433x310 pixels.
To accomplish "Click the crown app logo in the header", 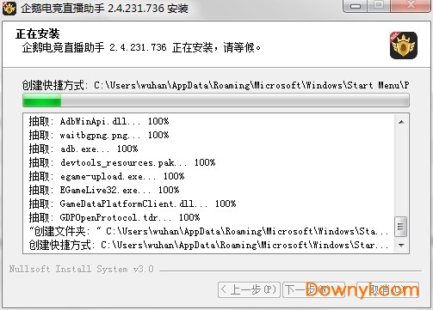I will point(404,46).
